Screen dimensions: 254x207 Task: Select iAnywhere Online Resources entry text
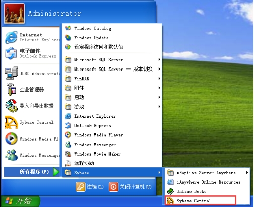pos(209,182)
